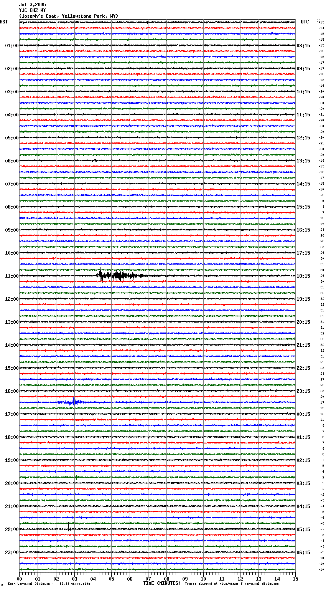The width and height of the screenshot is (326, 589).
Task: Click the blue trace seismic burst after 16:00
Action: (x=72, y=402)
